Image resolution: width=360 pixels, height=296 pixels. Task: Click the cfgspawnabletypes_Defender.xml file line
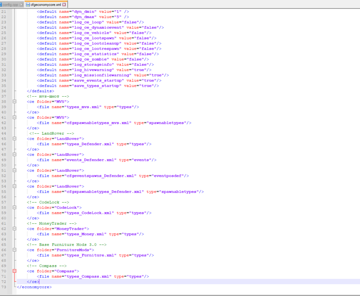pos(120,192)
